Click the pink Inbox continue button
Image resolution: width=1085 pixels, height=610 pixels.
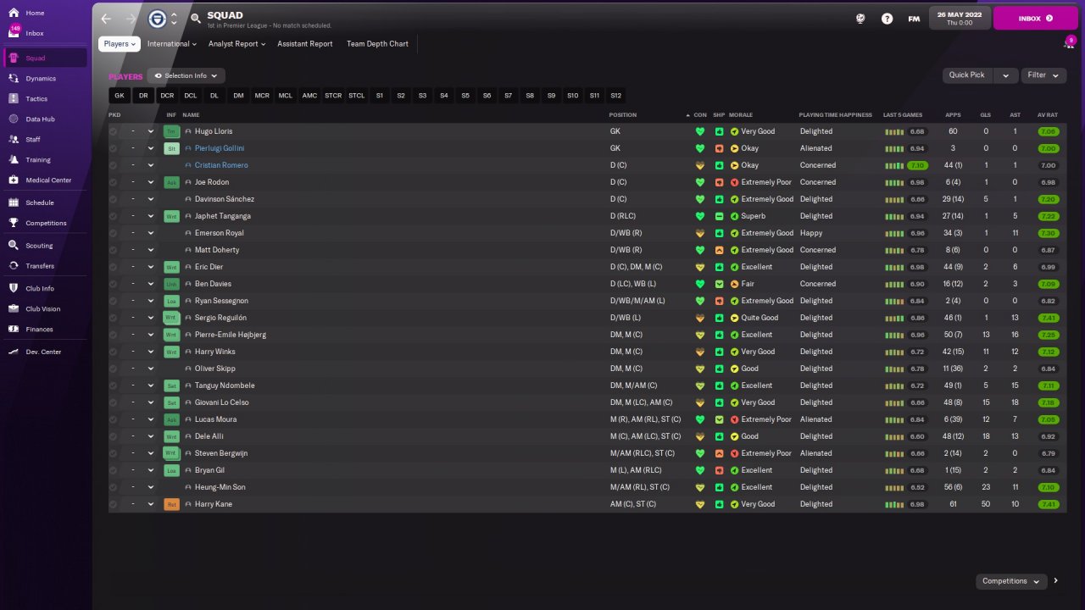point(1036,18)
